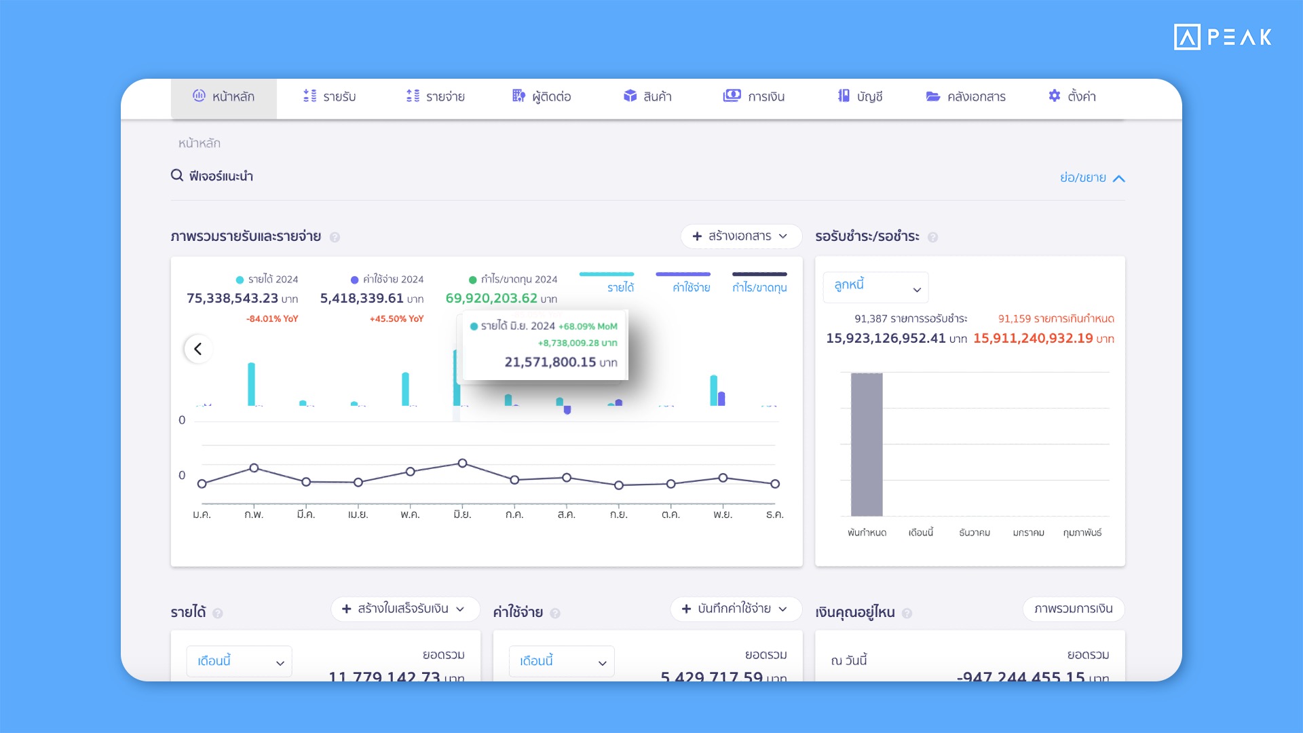Click the home dashboard icon
This screenshot has width=1303, height=733.
(x=199, y=96)
